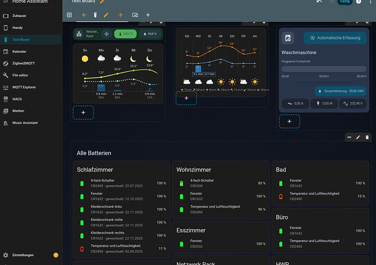Add card below weather chart section

point(186,98)
